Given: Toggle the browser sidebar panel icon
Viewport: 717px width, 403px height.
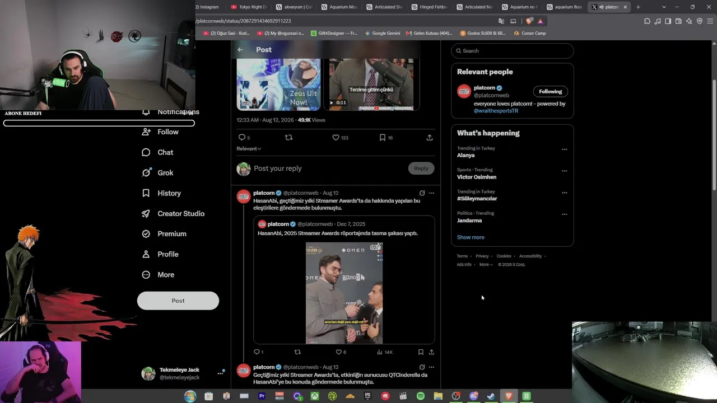Looking at the screenshot, I should (x=668, y=21).
